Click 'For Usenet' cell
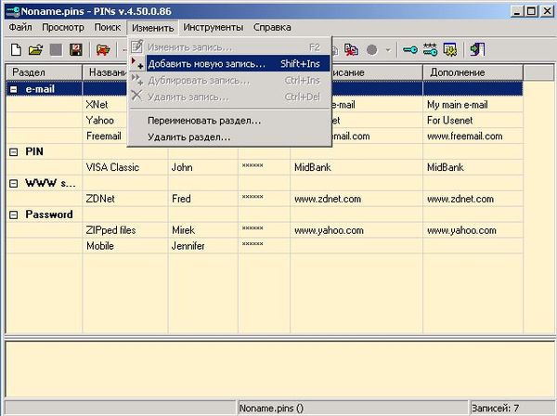The width and height of the screenshot is (557, 416). click(x=449, y=121)
